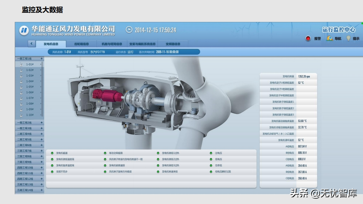The image size is (363, 204).
Task: Expand the 五期工程13线 group
Action: click(42, 185)
